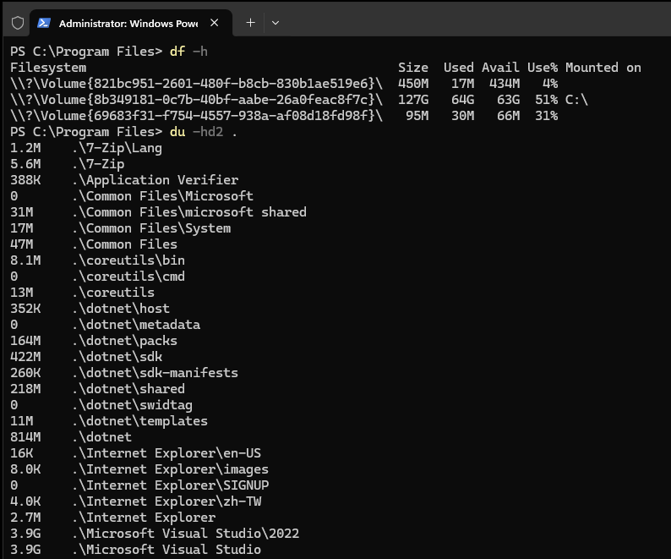This screenshot has height=559, width=671.
Task: Click the PowerShell icon in the tab
Action: click(44, 23)
